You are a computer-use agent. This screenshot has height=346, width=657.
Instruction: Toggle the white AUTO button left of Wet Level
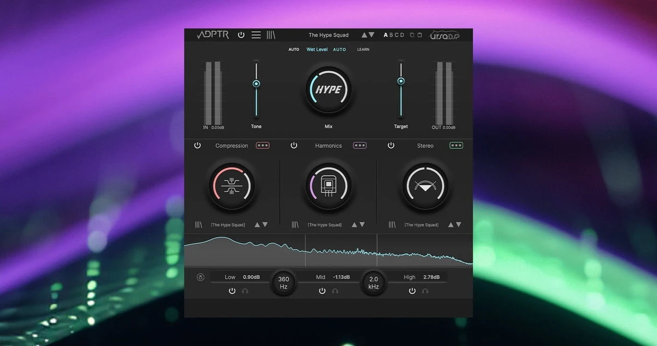coord(294,49)
